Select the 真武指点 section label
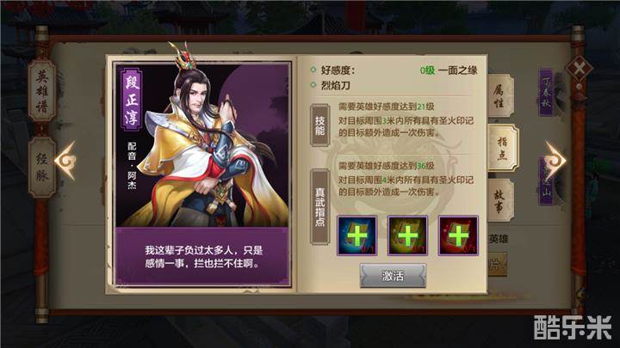620x348 pixels. click(x=319, y=207)
